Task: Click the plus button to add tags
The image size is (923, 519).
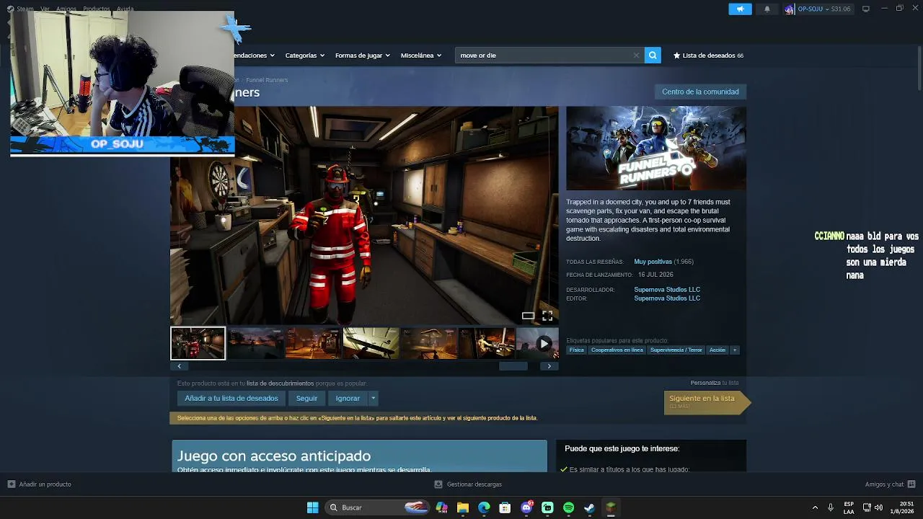Action: click(735, 350)
